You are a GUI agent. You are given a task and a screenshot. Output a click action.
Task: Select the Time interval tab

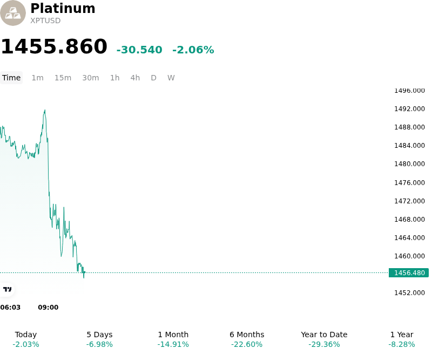11,78
